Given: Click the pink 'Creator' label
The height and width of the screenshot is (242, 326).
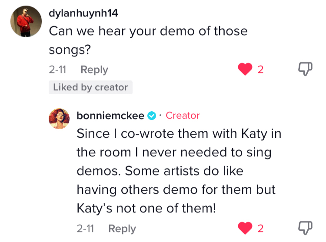Looking at the screenshot, I should click(183, 116).
